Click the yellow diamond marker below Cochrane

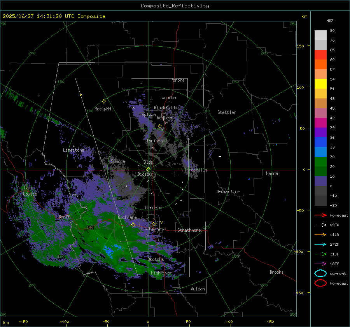(x=133, y=225)
